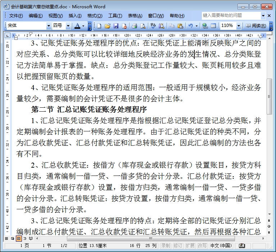Open the 格式(O) menu

click(95, 16)
